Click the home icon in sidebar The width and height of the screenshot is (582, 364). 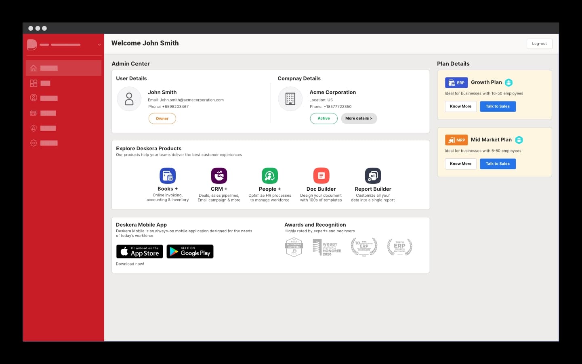pos(34,68)
